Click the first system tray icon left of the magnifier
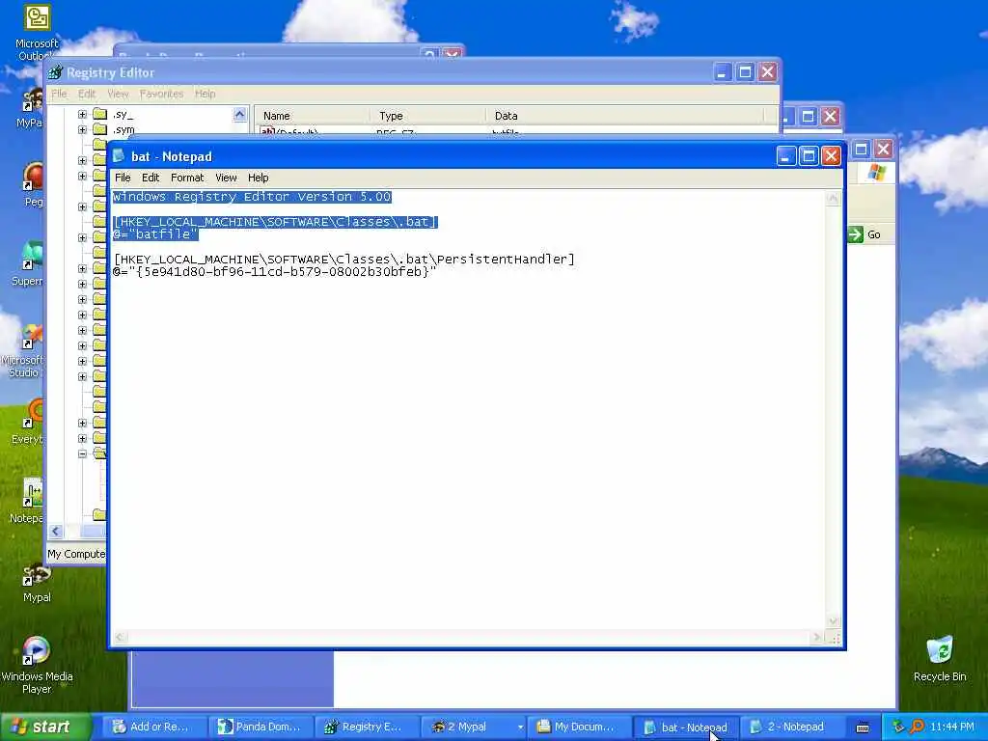988x741 pixels. point(898,727)
